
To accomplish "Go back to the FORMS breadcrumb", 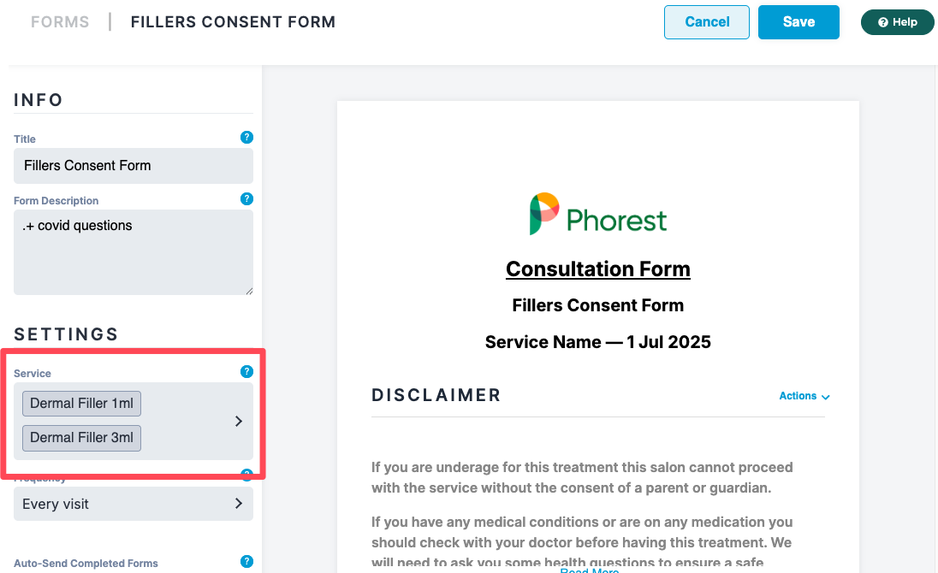I will point(60,22).
